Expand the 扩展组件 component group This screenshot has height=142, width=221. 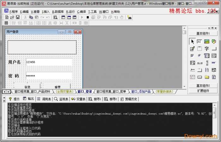tap(203, 91)
